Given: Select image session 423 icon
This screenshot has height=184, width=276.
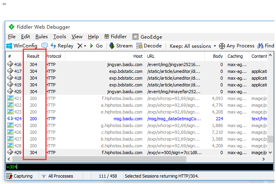Looking at the screenshot, I should point(10,112).
